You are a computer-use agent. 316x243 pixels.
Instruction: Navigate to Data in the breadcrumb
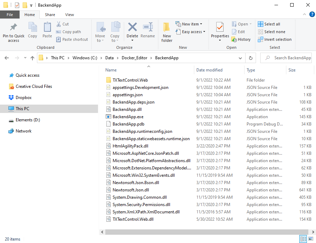(x=110, y=58)
